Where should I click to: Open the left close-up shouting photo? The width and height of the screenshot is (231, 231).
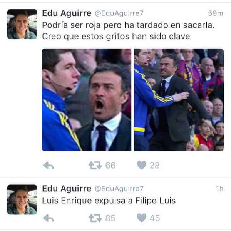click(87, 100)
